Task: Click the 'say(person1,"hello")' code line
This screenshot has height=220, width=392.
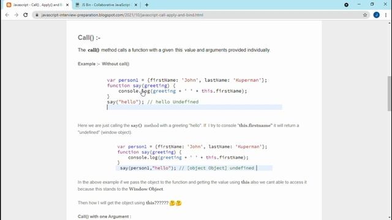Action: [187, 168]
